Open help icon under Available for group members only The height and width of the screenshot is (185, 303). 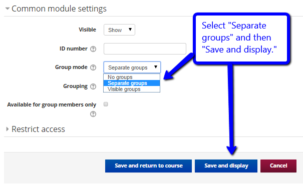pyautogui.click(x=93, y=114)
